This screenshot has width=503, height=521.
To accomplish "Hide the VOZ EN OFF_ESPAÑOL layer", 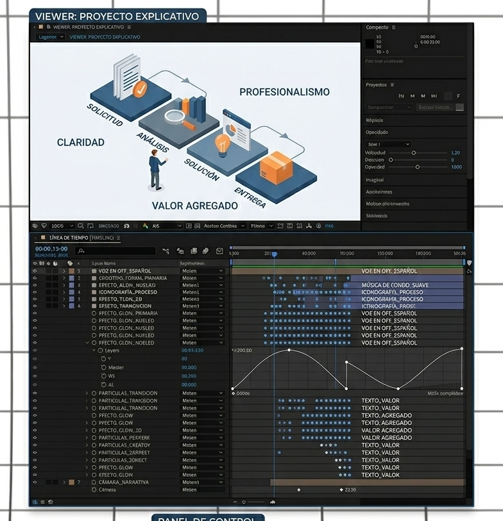I will (x=35, y=271).
